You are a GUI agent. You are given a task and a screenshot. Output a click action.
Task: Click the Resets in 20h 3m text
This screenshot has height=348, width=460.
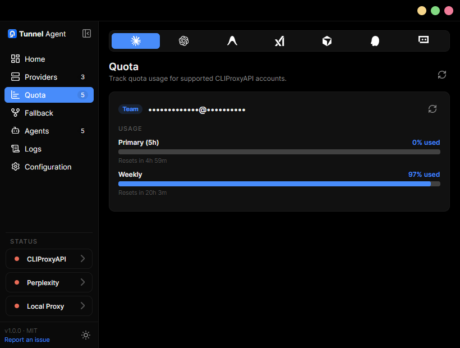142,193
